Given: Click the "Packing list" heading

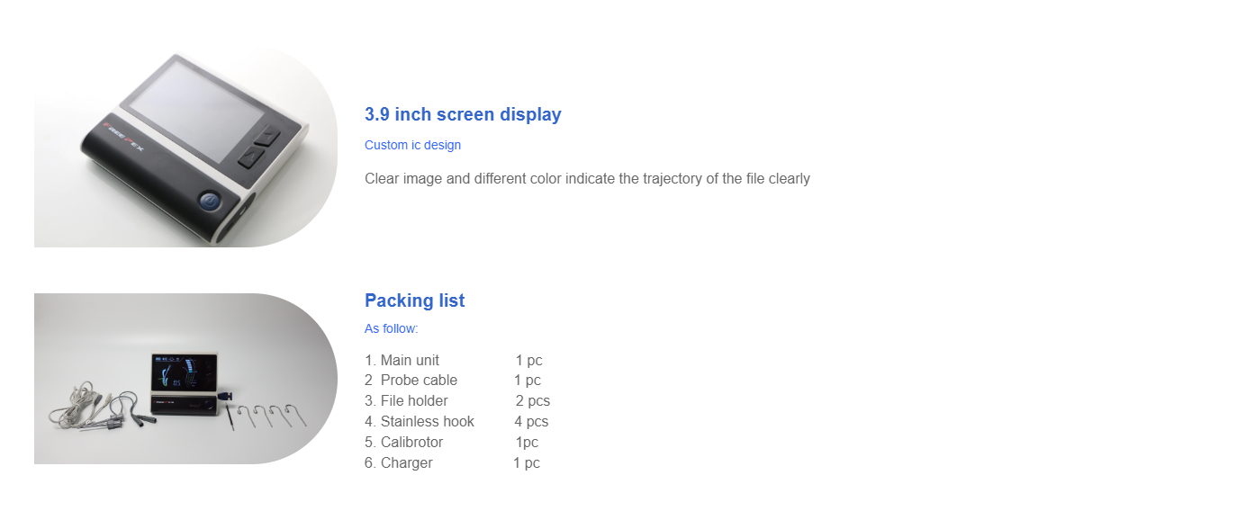Looking at the screenshot, I should point(414,300).
